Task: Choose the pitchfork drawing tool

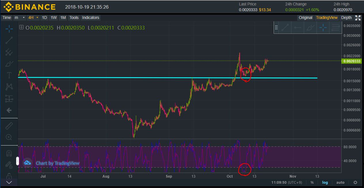Action: [9, 52]
